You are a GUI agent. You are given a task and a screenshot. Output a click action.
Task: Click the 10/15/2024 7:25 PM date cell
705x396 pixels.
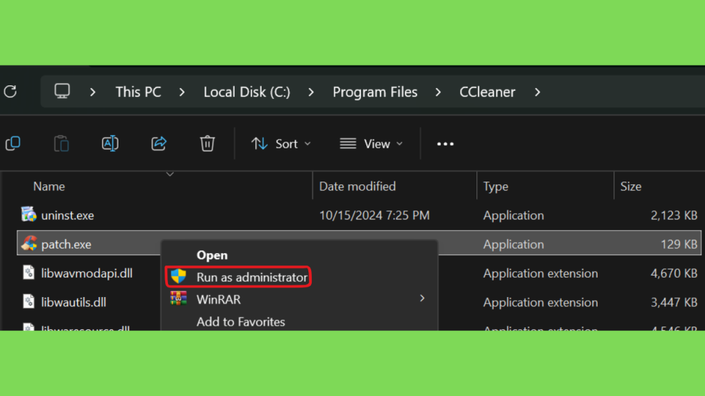(x=374, y=215)
